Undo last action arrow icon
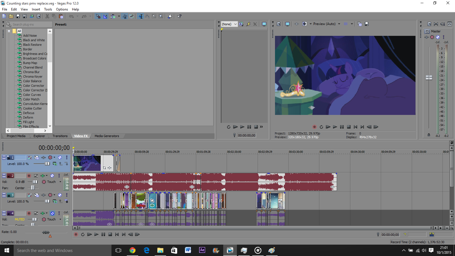Image resolution: width=455 pixels, height=256 pixels. point(71,16)
